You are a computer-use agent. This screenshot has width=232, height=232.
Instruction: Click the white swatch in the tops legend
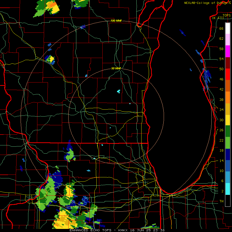(228, 28)
